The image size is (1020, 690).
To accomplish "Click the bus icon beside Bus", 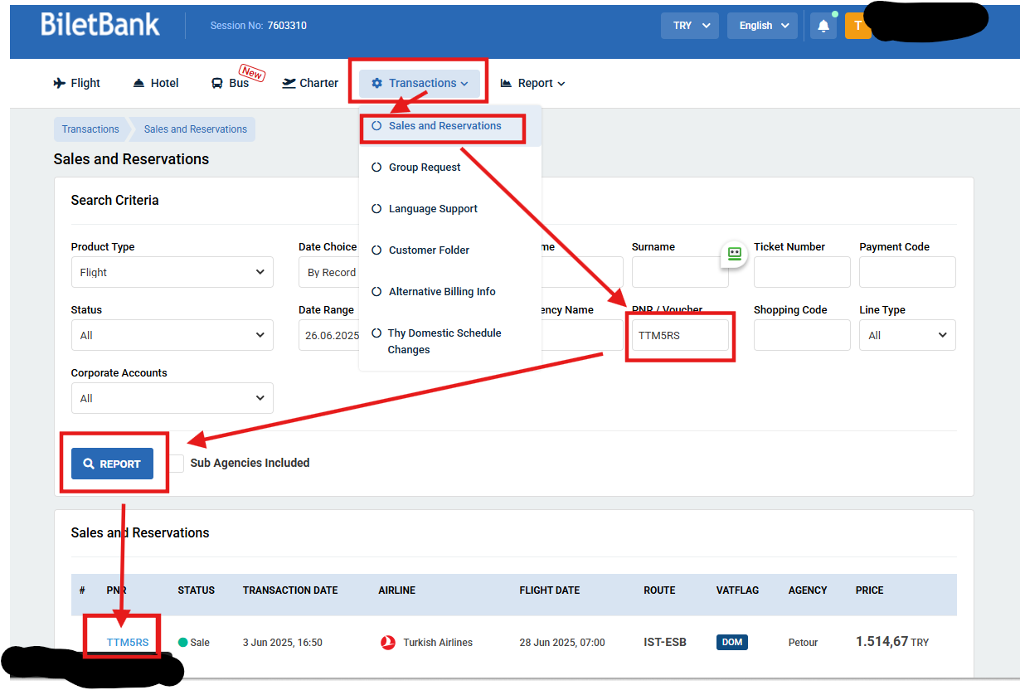I will [217, 83].
